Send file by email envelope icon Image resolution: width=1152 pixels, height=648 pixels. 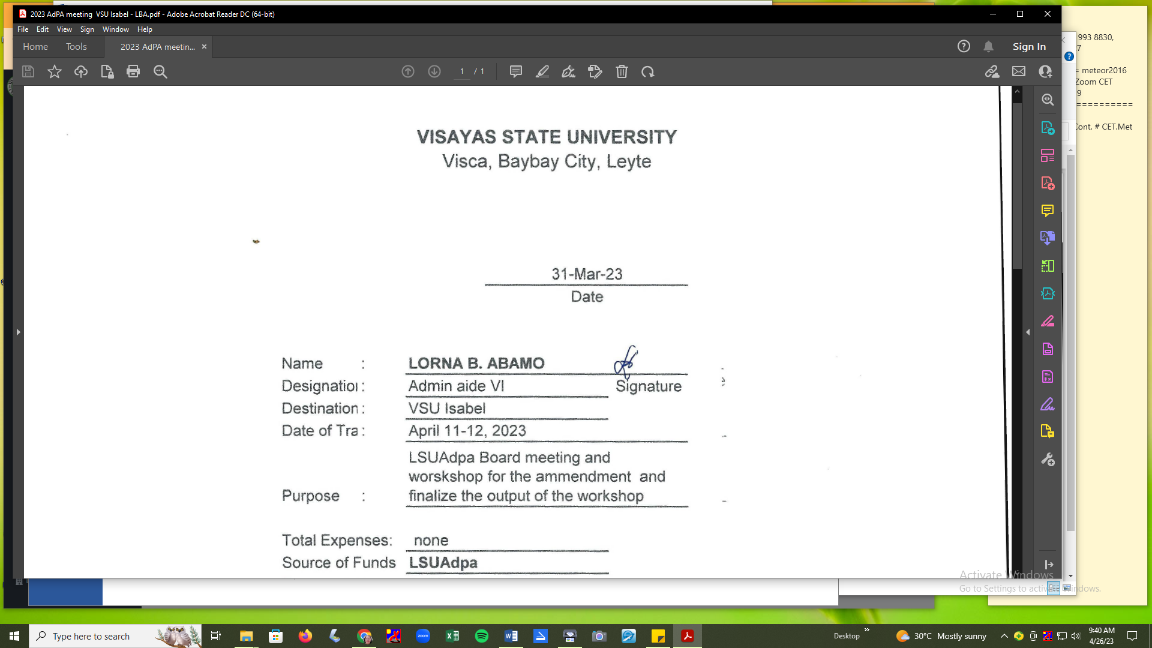pyautogui.click(x=1019, y=72)
